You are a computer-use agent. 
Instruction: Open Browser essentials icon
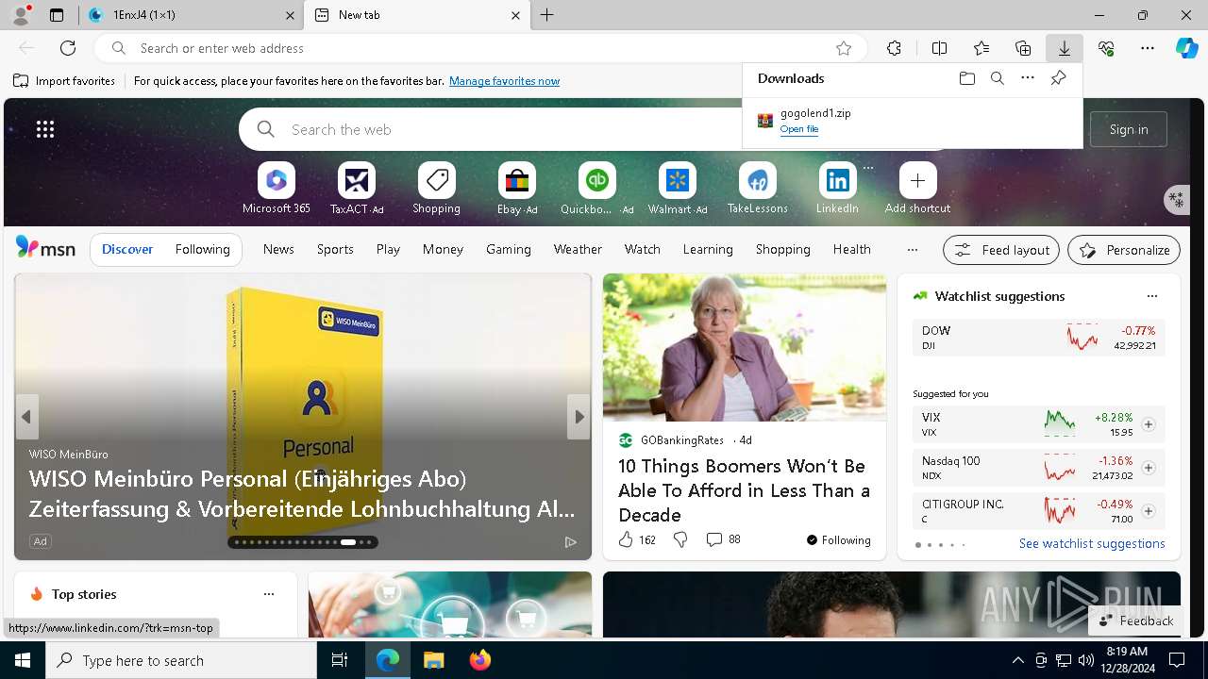click(x=1106, y=48)
